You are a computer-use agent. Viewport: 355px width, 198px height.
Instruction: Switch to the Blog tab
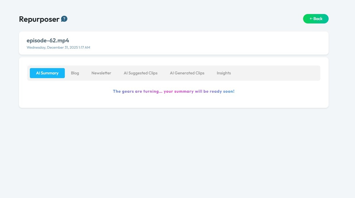click(x=75, y=73)
